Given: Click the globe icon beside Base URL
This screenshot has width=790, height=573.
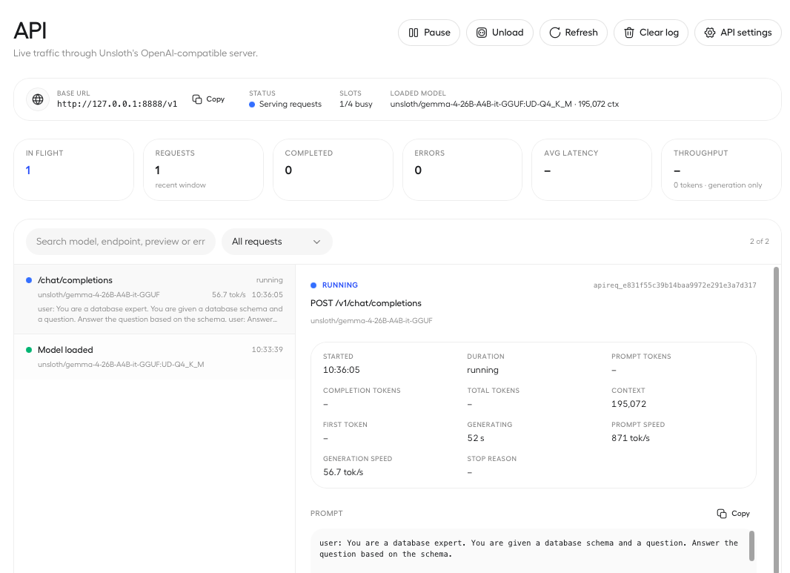Looking at the screenshot, I should click(38, 99).
